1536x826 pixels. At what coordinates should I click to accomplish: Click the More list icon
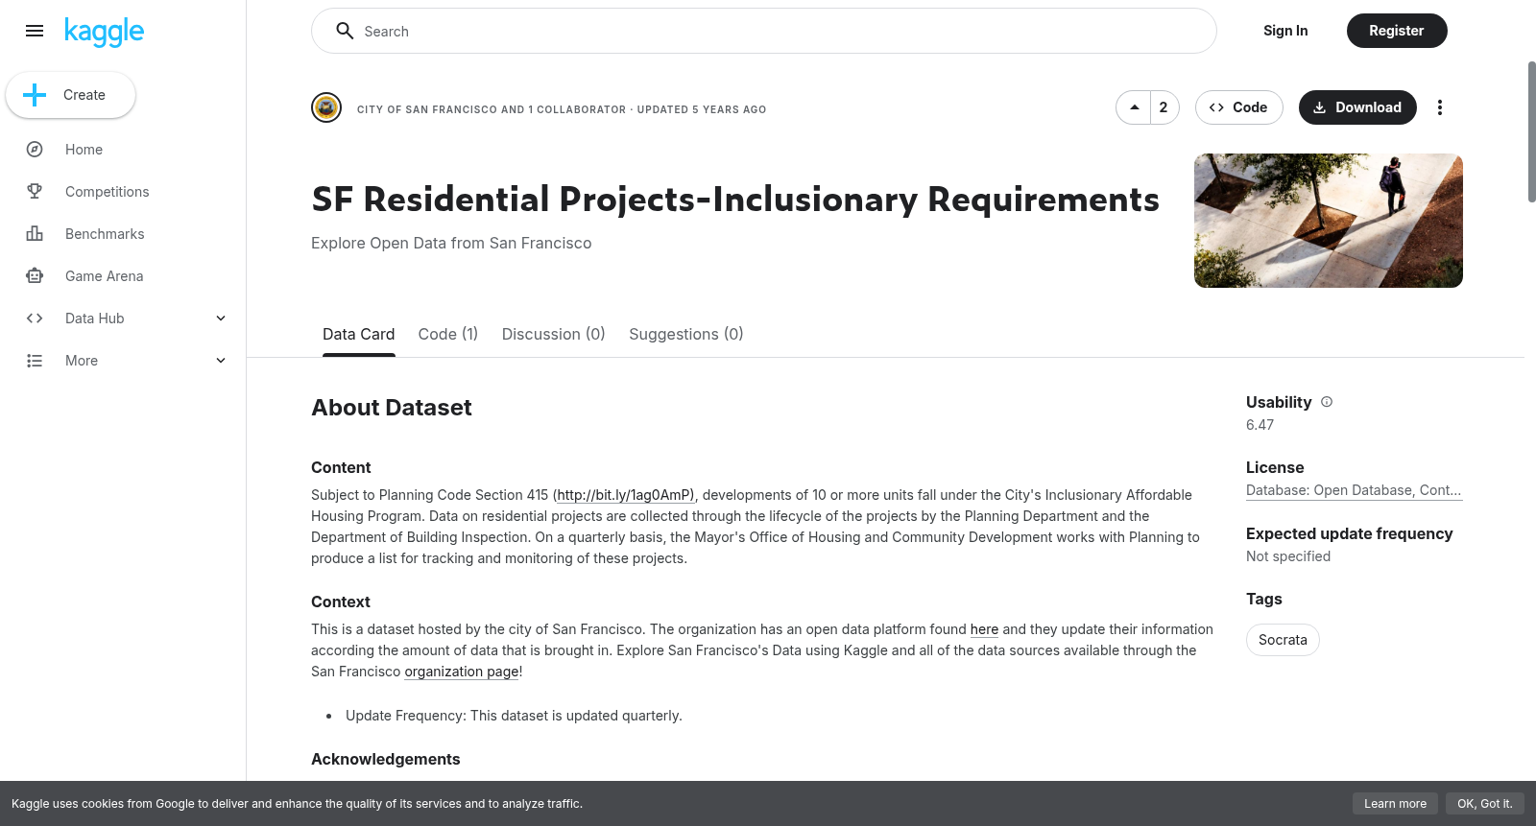(x=35, y=361)
